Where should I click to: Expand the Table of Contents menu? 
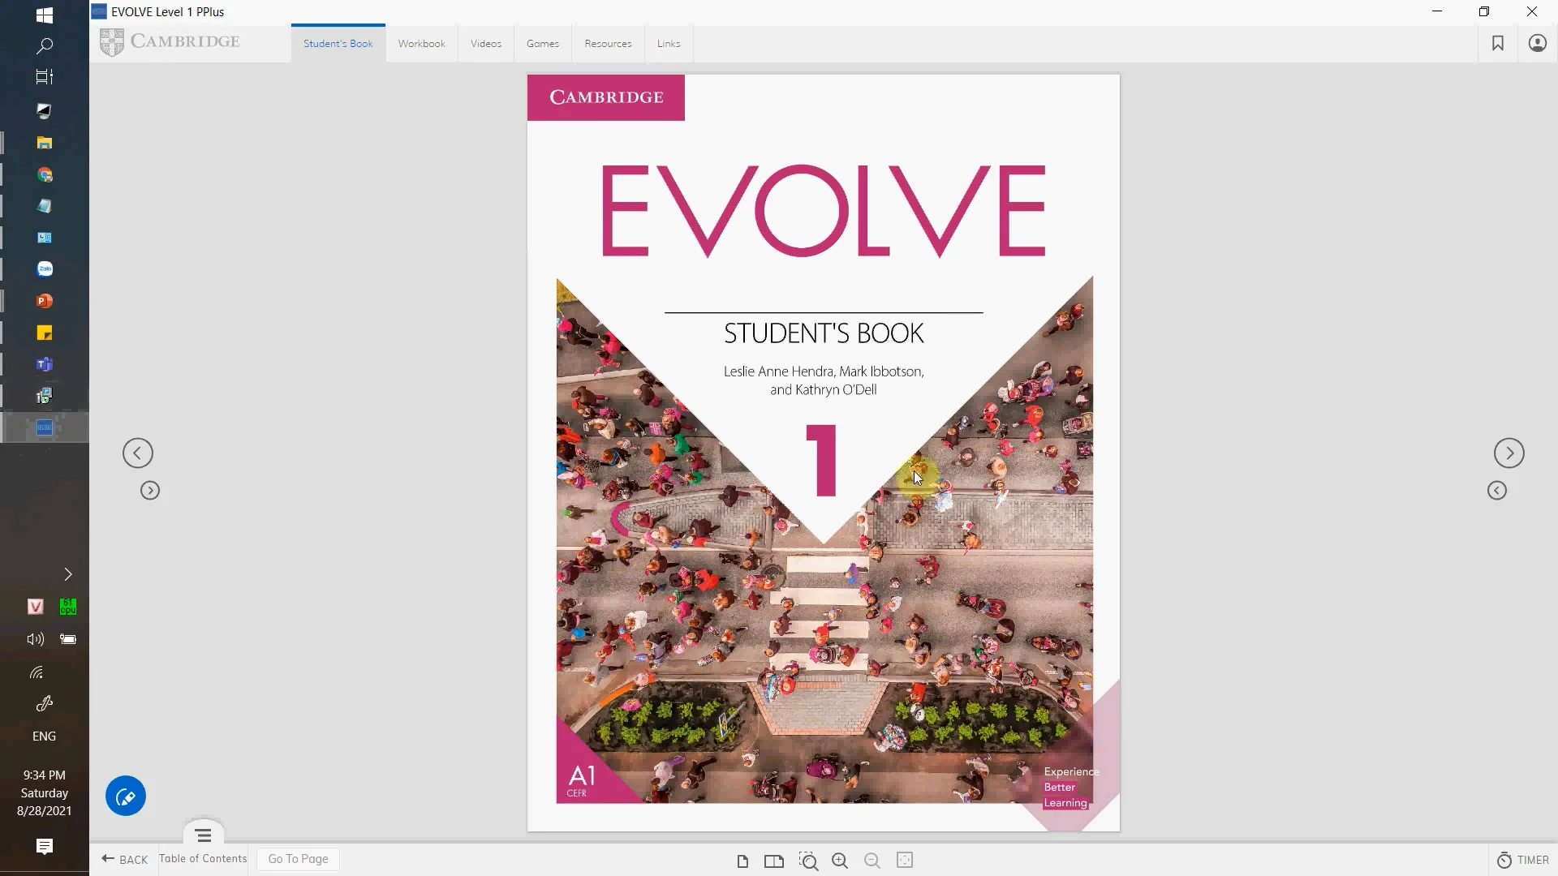[x=202, y=835]
